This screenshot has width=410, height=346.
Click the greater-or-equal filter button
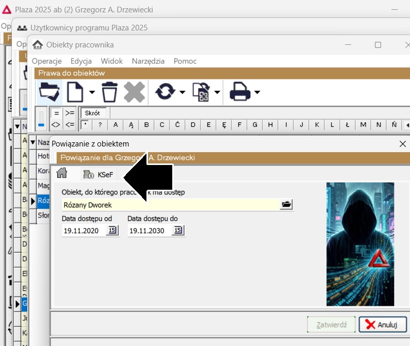70,113
